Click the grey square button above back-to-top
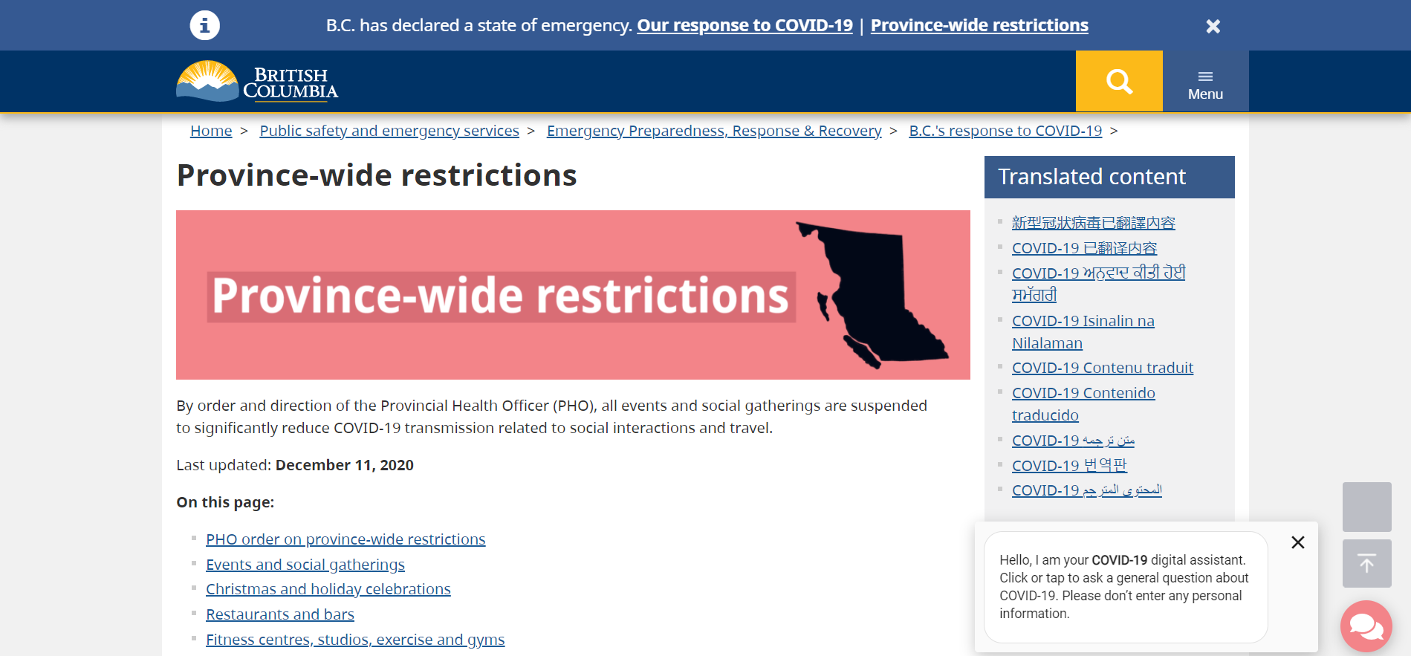 (x=1366, y=507)
